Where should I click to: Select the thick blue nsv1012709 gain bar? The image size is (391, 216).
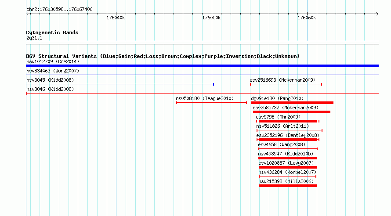pyautogui.click(x=202, y=66)
